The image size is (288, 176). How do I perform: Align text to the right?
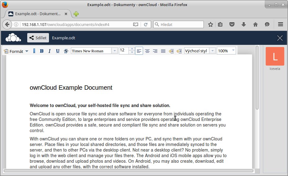[155, 51]
